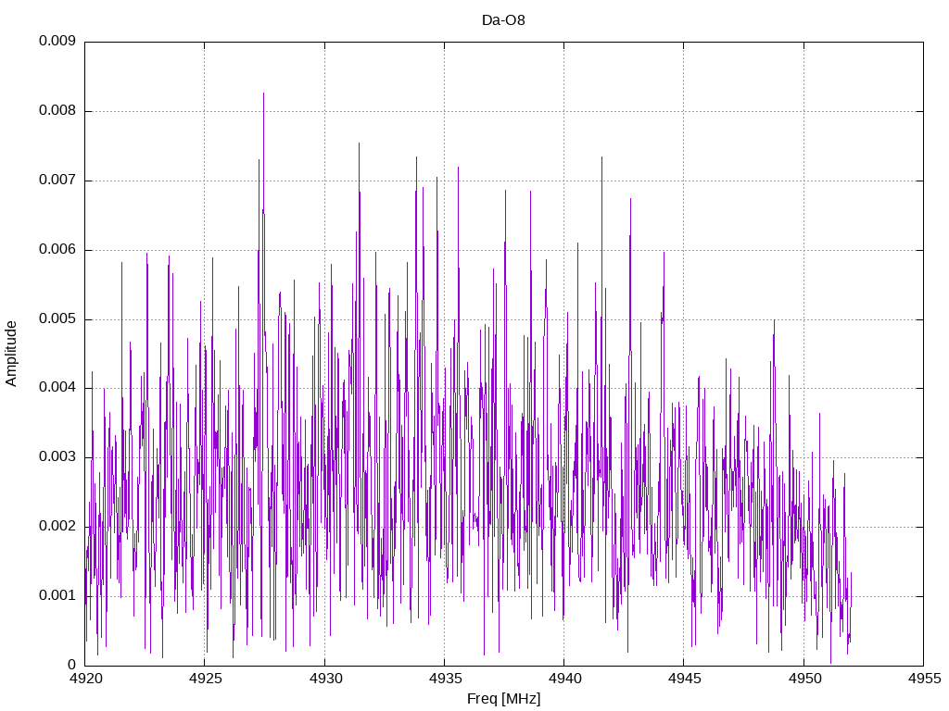
Task: Click the 0.001 y-axis tick label
Action: click(57, 595)
